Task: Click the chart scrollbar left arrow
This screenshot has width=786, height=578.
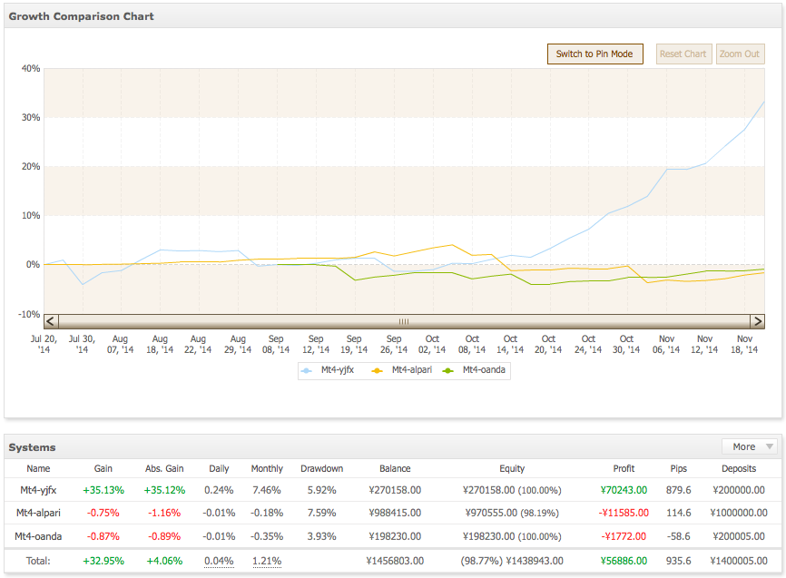Action: pyautogui.click(x=51, y=321)
